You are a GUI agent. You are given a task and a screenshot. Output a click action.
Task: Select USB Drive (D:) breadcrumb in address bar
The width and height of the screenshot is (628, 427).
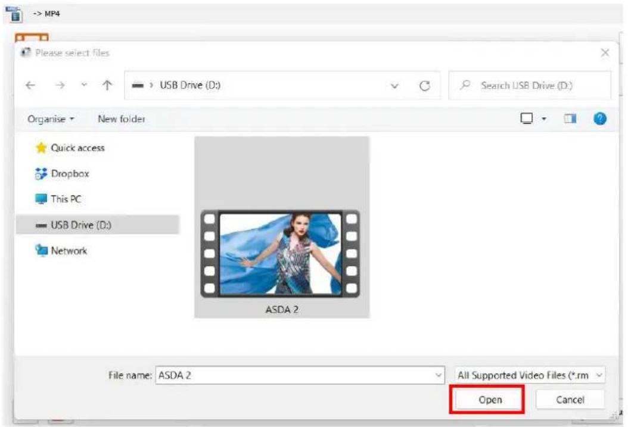pos(190,85)
